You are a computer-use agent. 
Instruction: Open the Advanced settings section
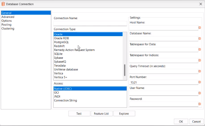click(8, 17)
